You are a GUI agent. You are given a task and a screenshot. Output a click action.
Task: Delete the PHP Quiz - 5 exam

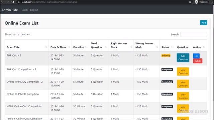pos(198,61)
